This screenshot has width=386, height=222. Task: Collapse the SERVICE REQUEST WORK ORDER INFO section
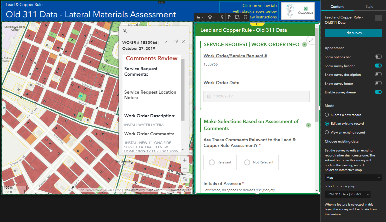tap(304, 44)
